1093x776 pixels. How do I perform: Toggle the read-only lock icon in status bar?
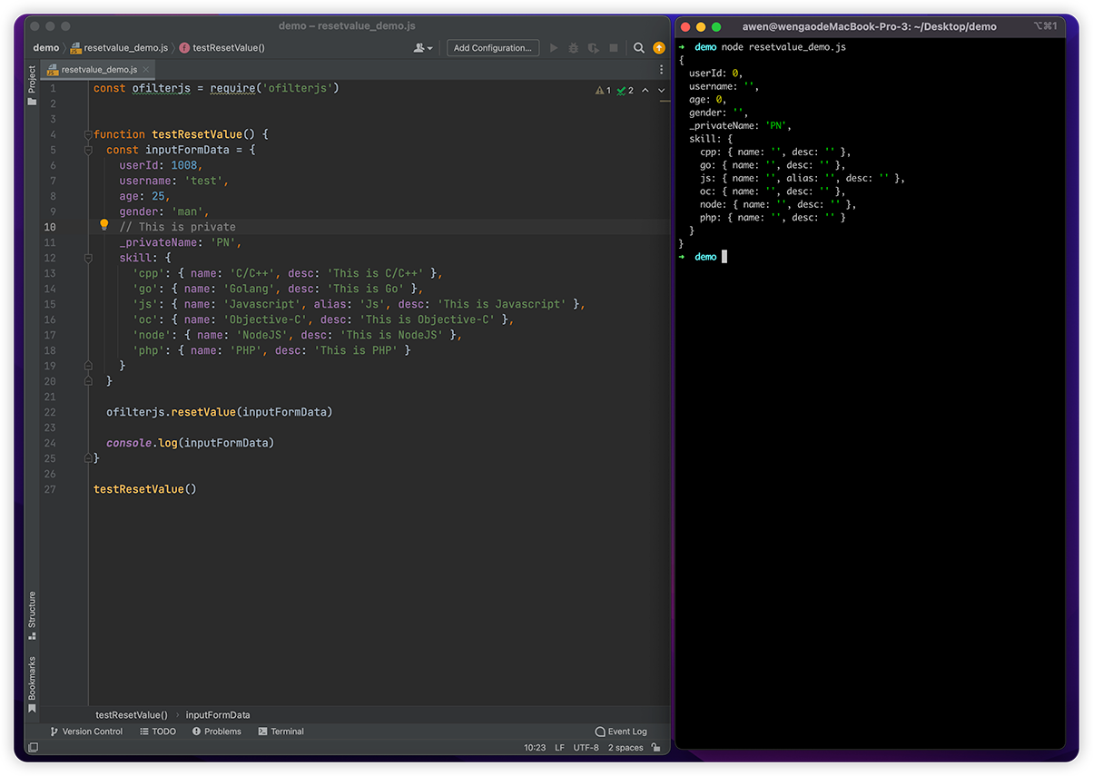pos(656,748)
